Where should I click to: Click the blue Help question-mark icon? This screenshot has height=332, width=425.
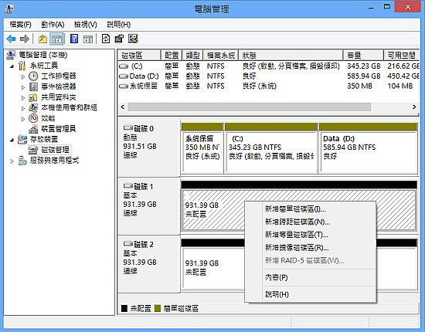[74, 39]
